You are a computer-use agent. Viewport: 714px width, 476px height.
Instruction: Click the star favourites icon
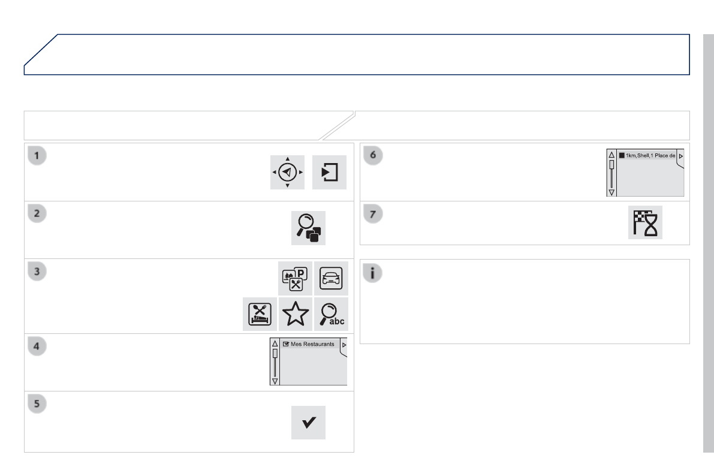tap(296, 314)
